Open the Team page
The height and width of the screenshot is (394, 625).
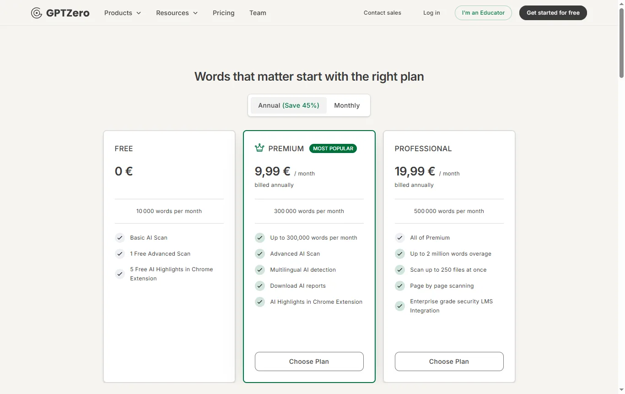(258, 13)
